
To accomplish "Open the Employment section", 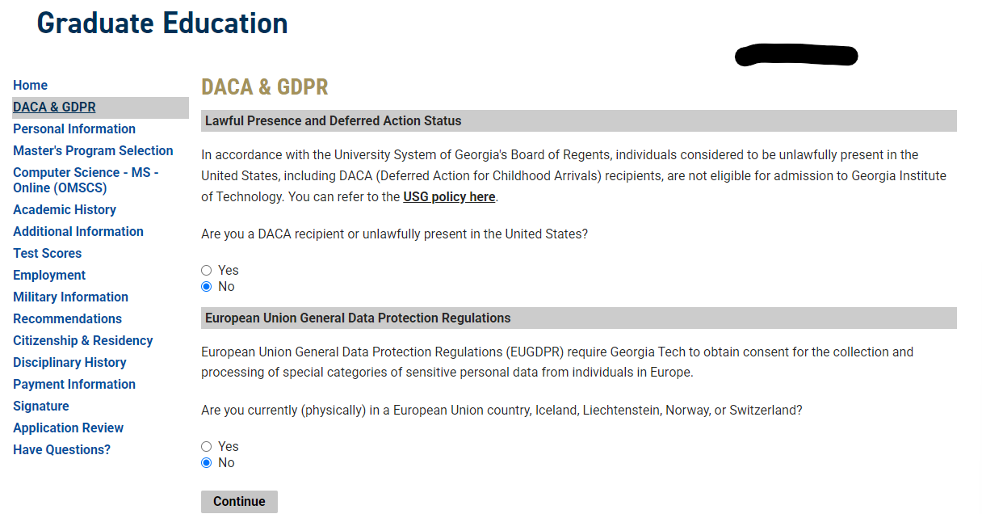I will pos(49,276).
